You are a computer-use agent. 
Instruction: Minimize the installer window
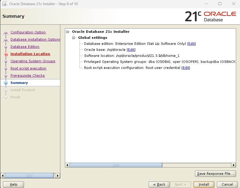tap(206, 4)
